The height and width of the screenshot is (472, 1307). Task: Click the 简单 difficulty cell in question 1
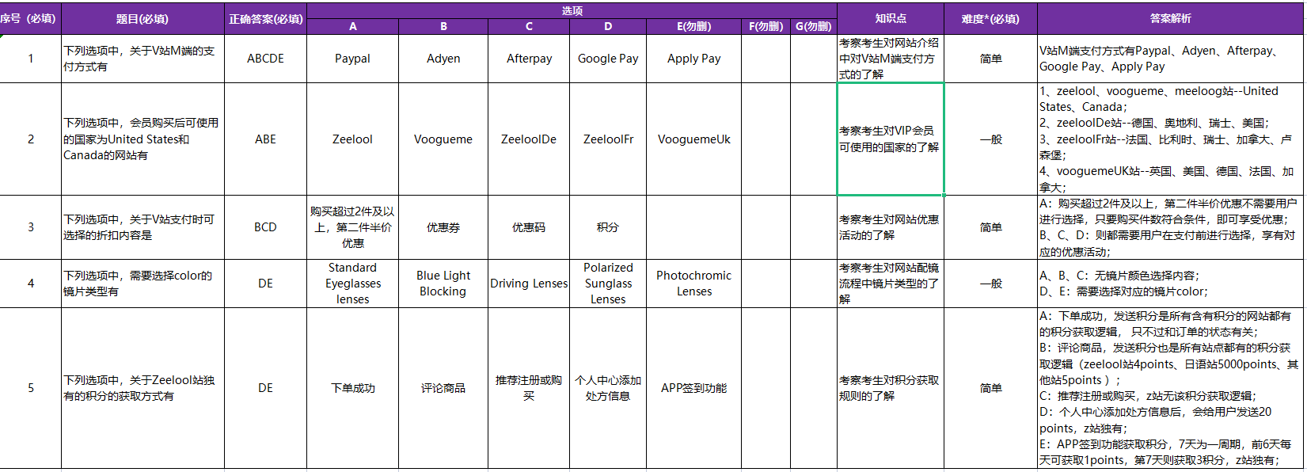pos(990,59)
